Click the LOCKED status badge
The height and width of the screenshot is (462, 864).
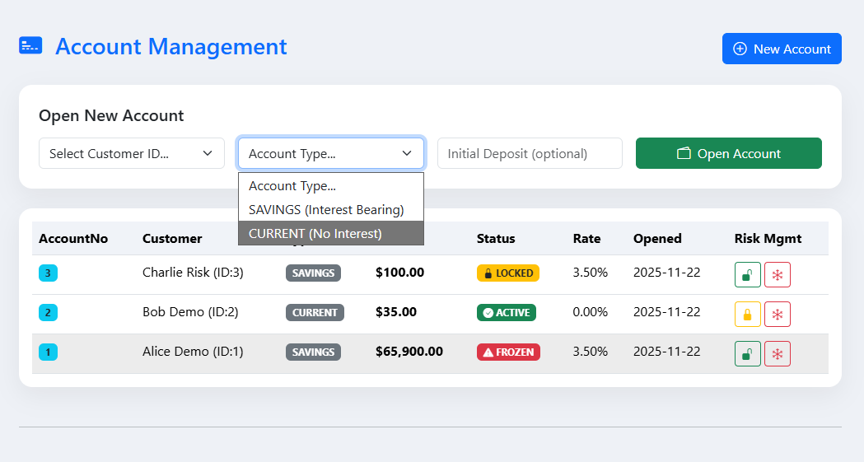(x=507, y=273)
